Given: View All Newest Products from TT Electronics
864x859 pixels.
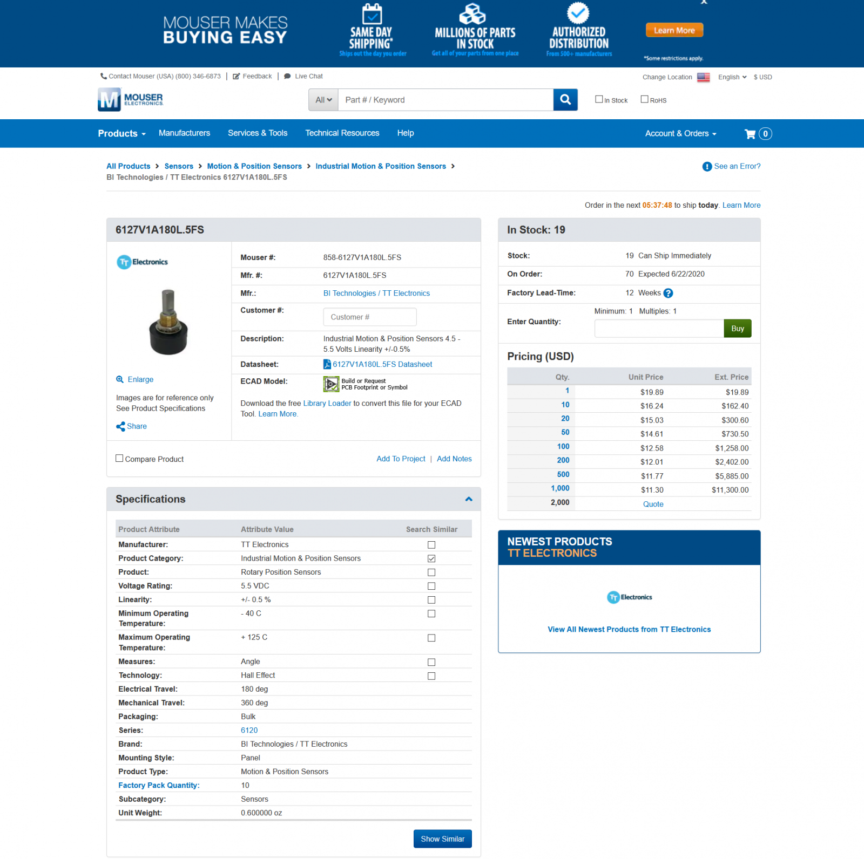Looking at the screenshot, I should [629, 629].
